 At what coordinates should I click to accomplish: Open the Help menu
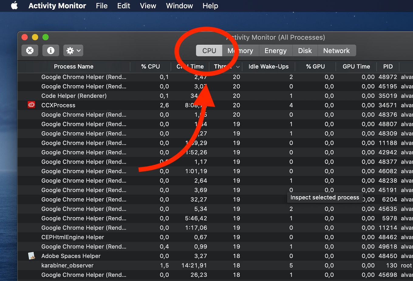click(x=210, y=6)
